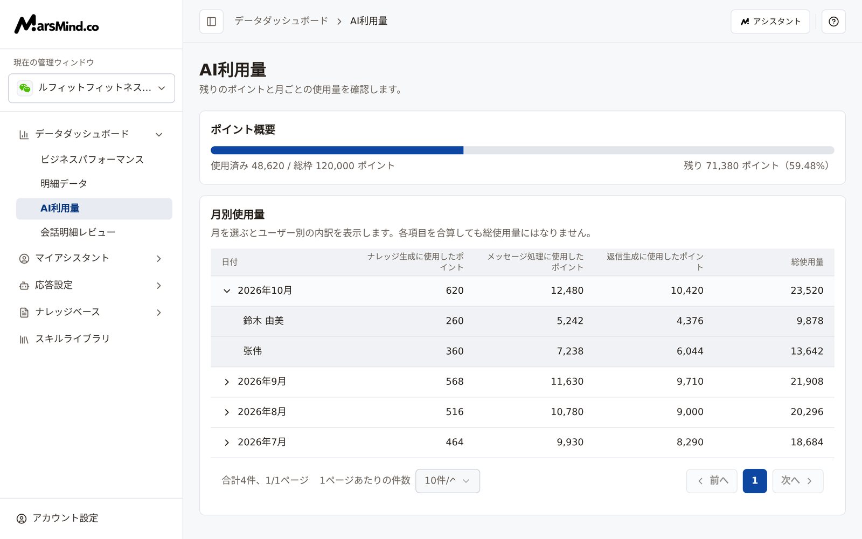Click the library icon beside スキルライブラリ
This screenshot has height=539, width=862.
click(24, 340)
